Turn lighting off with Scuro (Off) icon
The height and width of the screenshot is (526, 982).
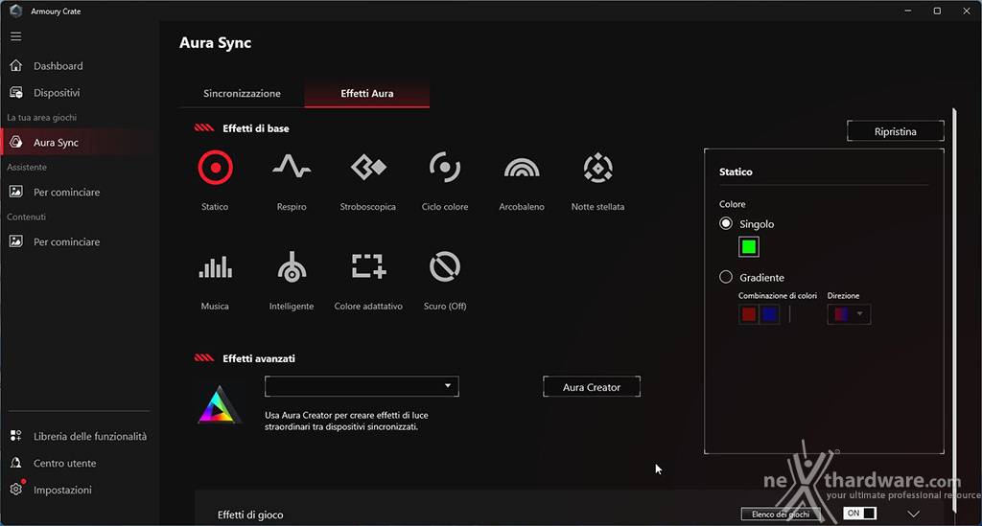pos(445,267)
